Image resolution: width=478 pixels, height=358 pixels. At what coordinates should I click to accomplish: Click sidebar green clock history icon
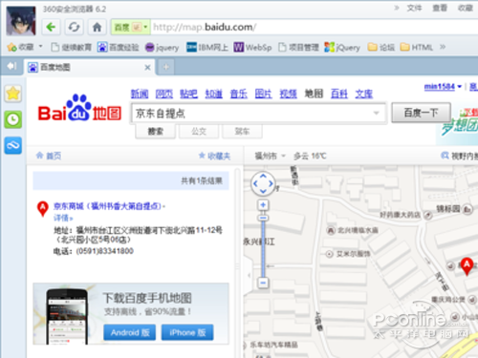[13, 119]
